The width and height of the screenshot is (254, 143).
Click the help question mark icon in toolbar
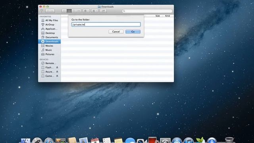click(x=42, y=11)
